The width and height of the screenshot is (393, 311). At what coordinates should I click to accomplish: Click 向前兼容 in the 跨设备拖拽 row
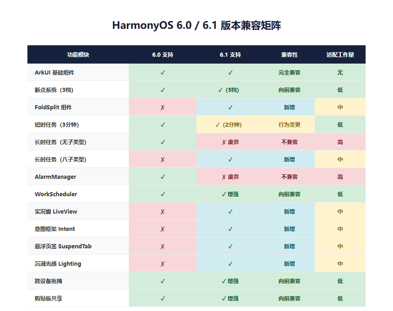[289, 281]
